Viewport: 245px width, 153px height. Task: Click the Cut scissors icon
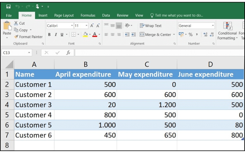point(16,23)
